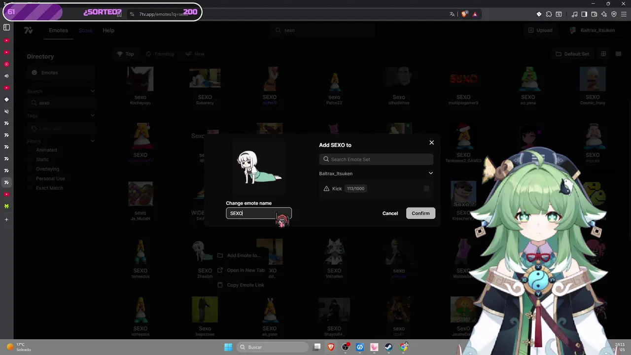631x355 pixels.
Task: Open the music playlist icon
Action: tap(574, 14)
